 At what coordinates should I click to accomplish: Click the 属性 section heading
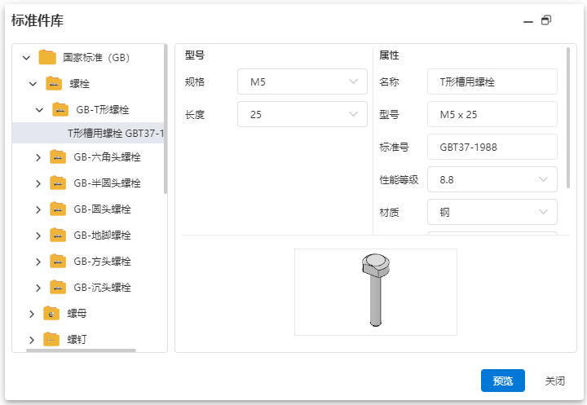pyautogui.click(x=389, y=55)
